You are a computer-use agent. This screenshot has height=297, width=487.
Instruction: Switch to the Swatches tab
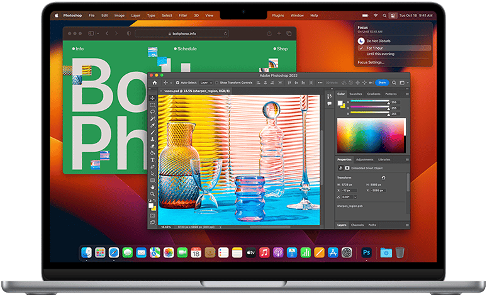[x=355, y=94]
